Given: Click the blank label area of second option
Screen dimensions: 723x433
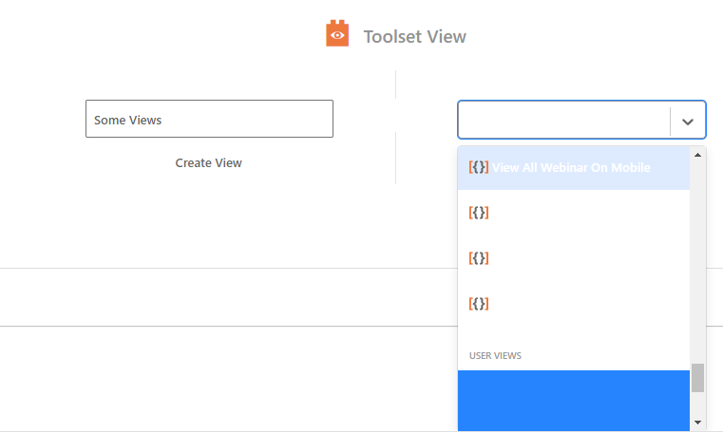Looking at the screenshot, I should pyautogui.click(x=589, y=213).
